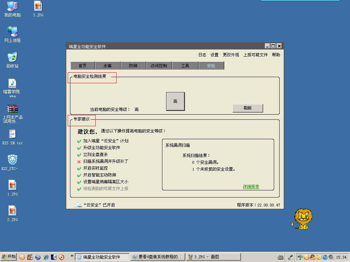Open the 更改外观 menu
The image size is (350, 262).
(231, 55)
